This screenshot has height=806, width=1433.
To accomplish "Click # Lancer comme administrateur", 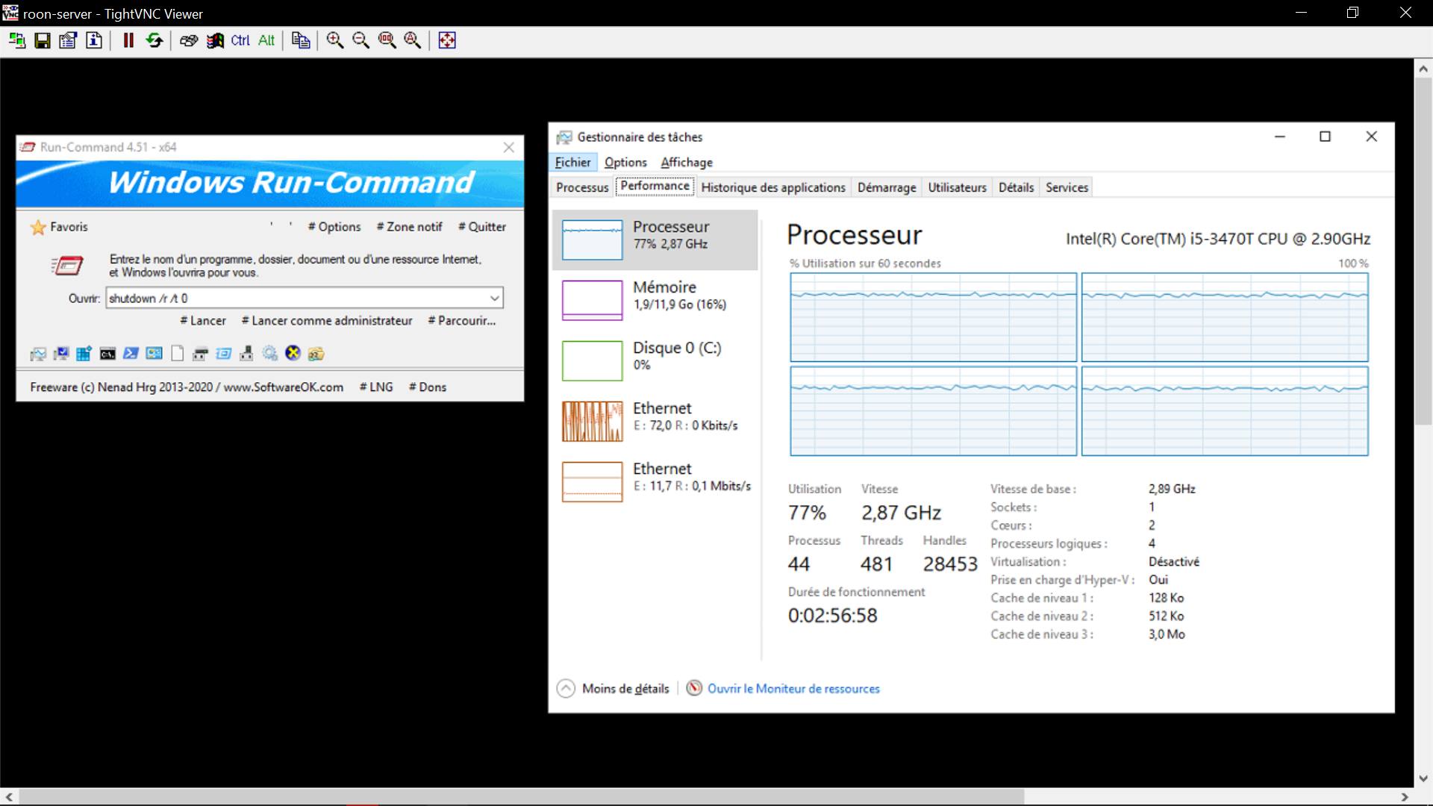I will 327,321.
